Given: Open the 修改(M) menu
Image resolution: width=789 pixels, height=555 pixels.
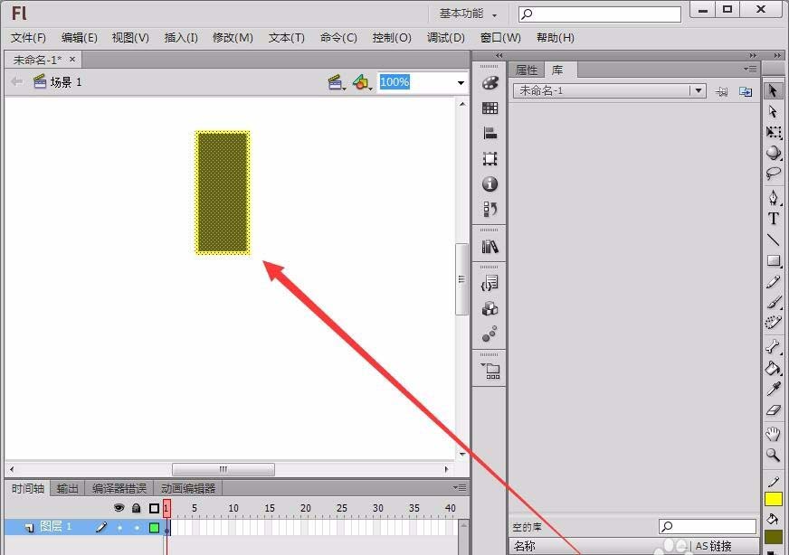Looking at the screenshot, I should coord(233,38).
